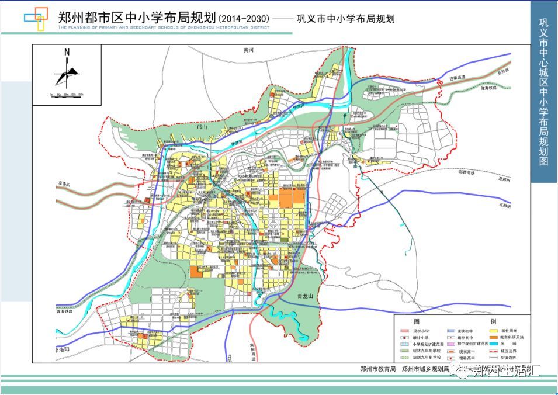Select the 现状小学 legend symbol
The height and width of the screenshot is (395, 558).
[x=404, y=331]
